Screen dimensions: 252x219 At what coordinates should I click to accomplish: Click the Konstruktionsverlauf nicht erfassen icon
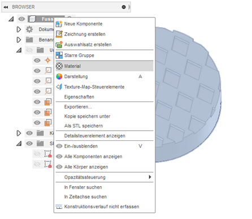point(59,207)
